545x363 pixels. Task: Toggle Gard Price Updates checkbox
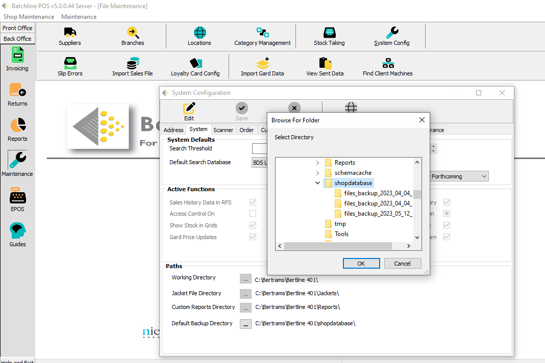pos(253,237)
